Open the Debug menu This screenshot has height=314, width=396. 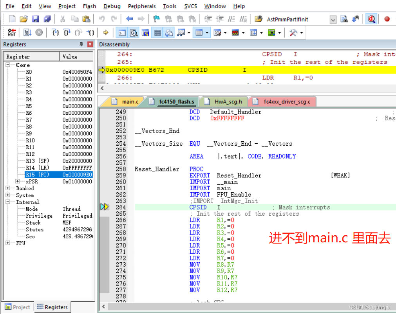112,6
